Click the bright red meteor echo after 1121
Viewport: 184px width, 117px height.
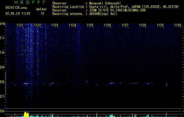pos(26,84)
